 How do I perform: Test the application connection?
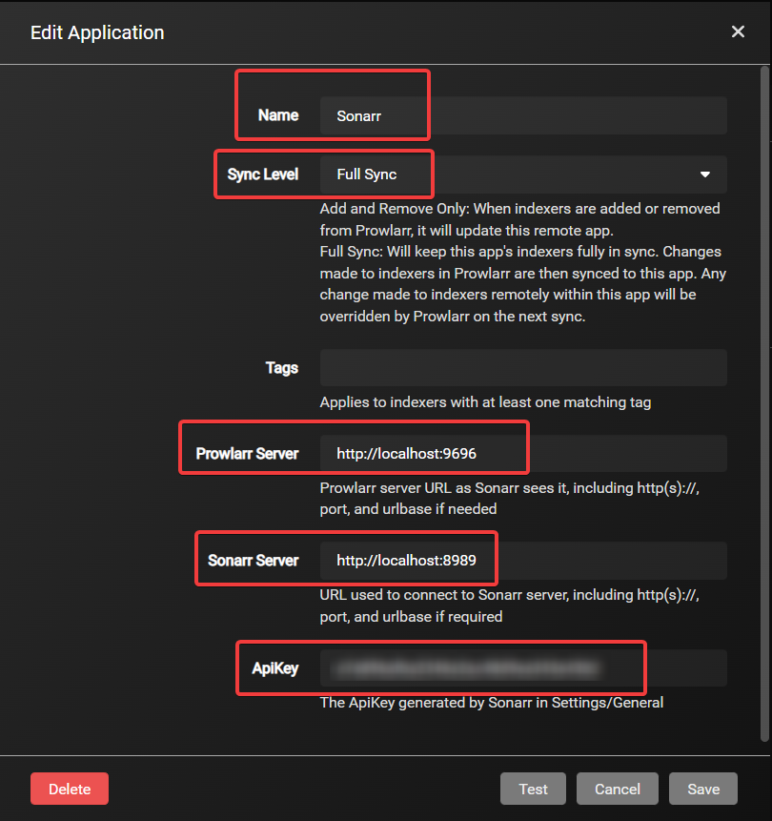point(533,789)
